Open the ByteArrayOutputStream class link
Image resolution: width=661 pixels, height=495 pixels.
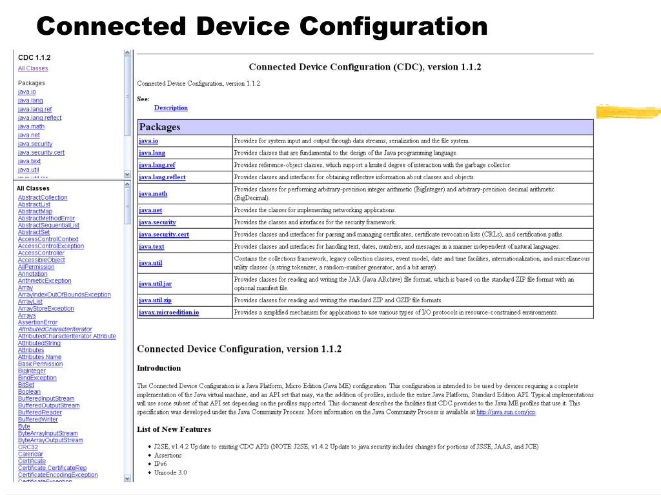pos(50,440)
